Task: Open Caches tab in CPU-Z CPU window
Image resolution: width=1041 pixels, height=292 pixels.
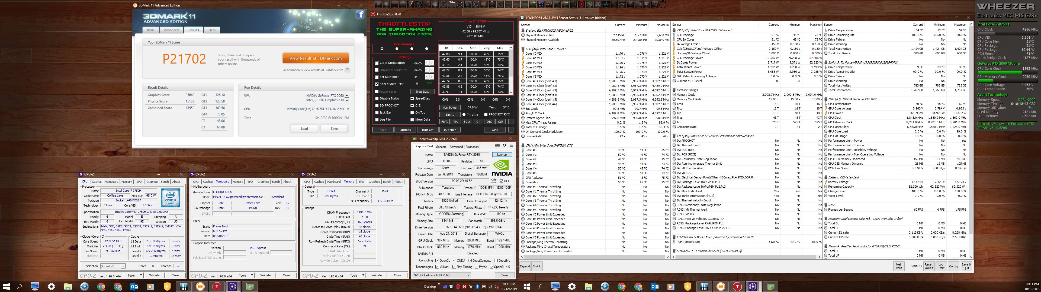Action: tap(97, 182)
